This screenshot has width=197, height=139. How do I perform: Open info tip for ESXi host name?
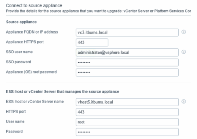tap(184, 101)
